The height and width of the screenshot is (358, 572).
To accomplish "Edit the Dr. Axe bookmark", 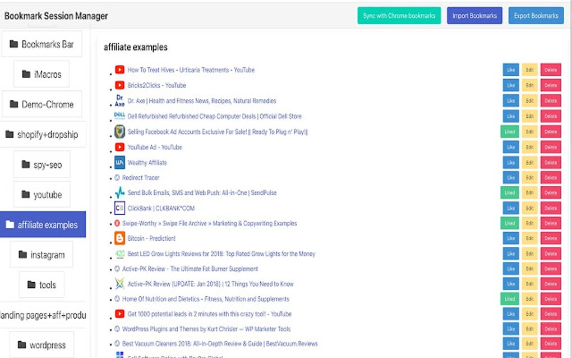I will [530, 100].
